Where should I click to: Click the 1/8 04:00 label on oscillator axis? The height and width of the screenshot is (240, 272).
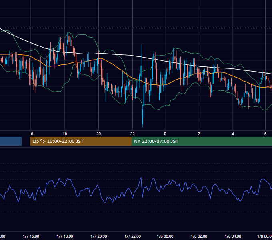(233, 236)
